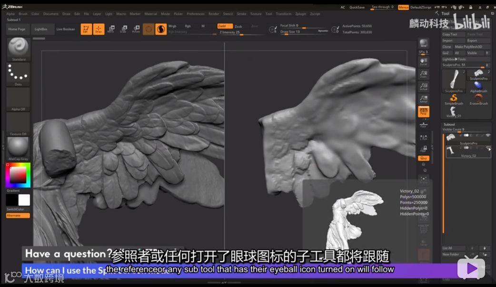Toggle Zadd mode

tap(225, 26)
